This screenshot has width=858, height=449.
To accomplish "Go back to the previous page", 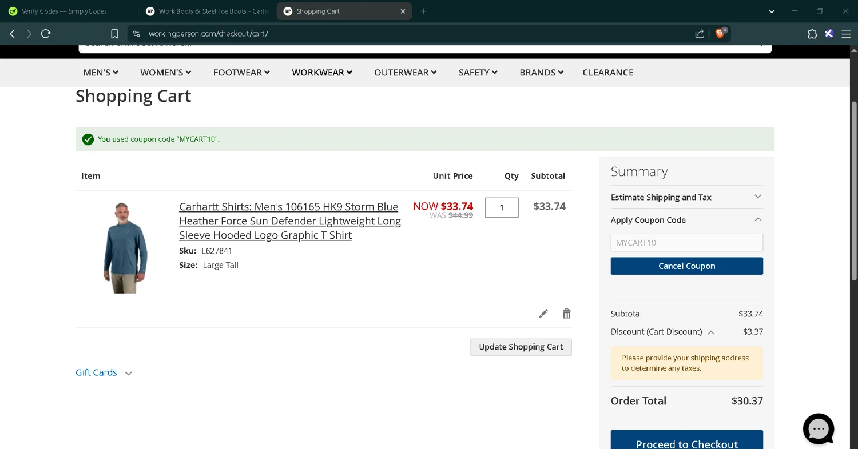I will pos(12,34).
